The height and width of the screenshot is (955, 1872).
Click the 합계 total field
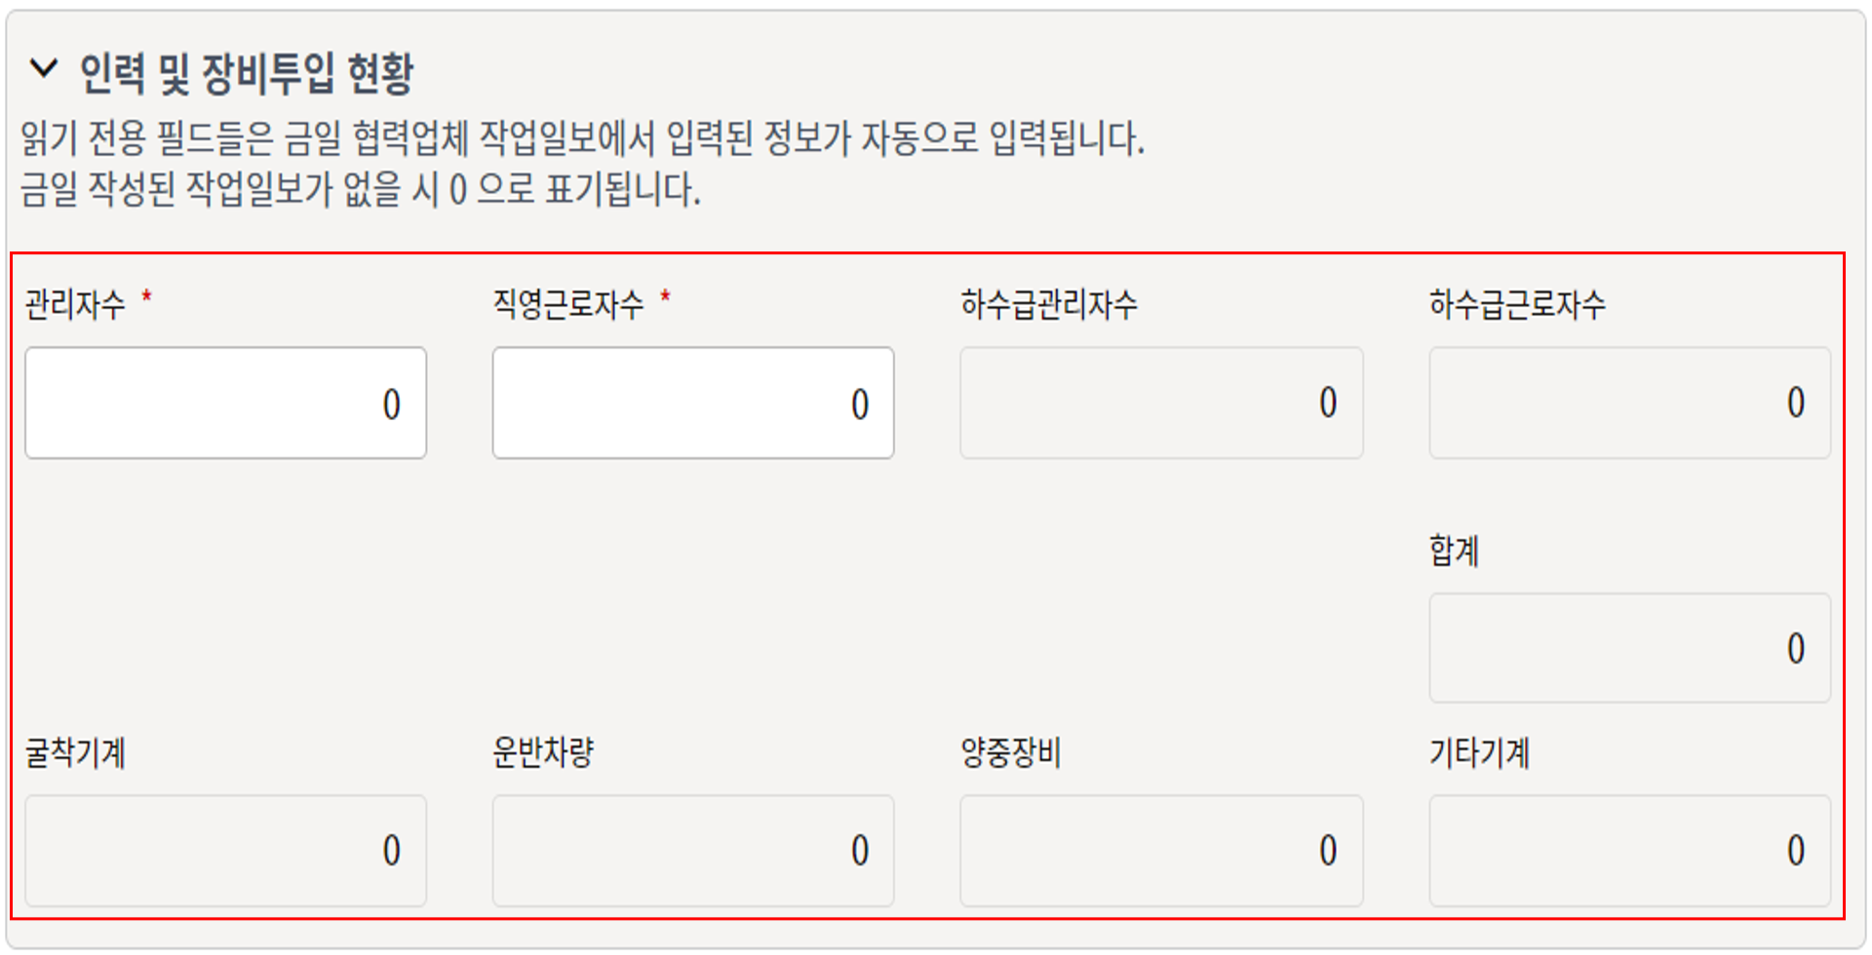1629,648
